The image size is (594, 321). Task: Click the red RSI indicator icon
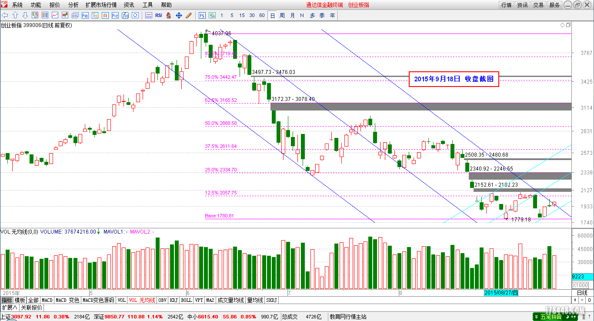coord(159,15)
